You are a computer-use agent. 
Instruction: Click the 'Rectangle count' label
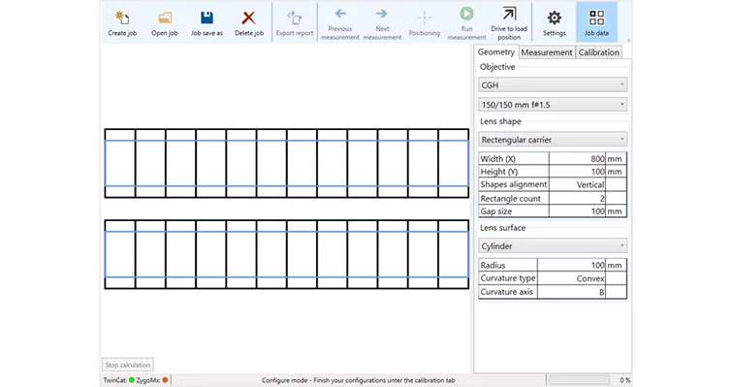click(510, 199)
